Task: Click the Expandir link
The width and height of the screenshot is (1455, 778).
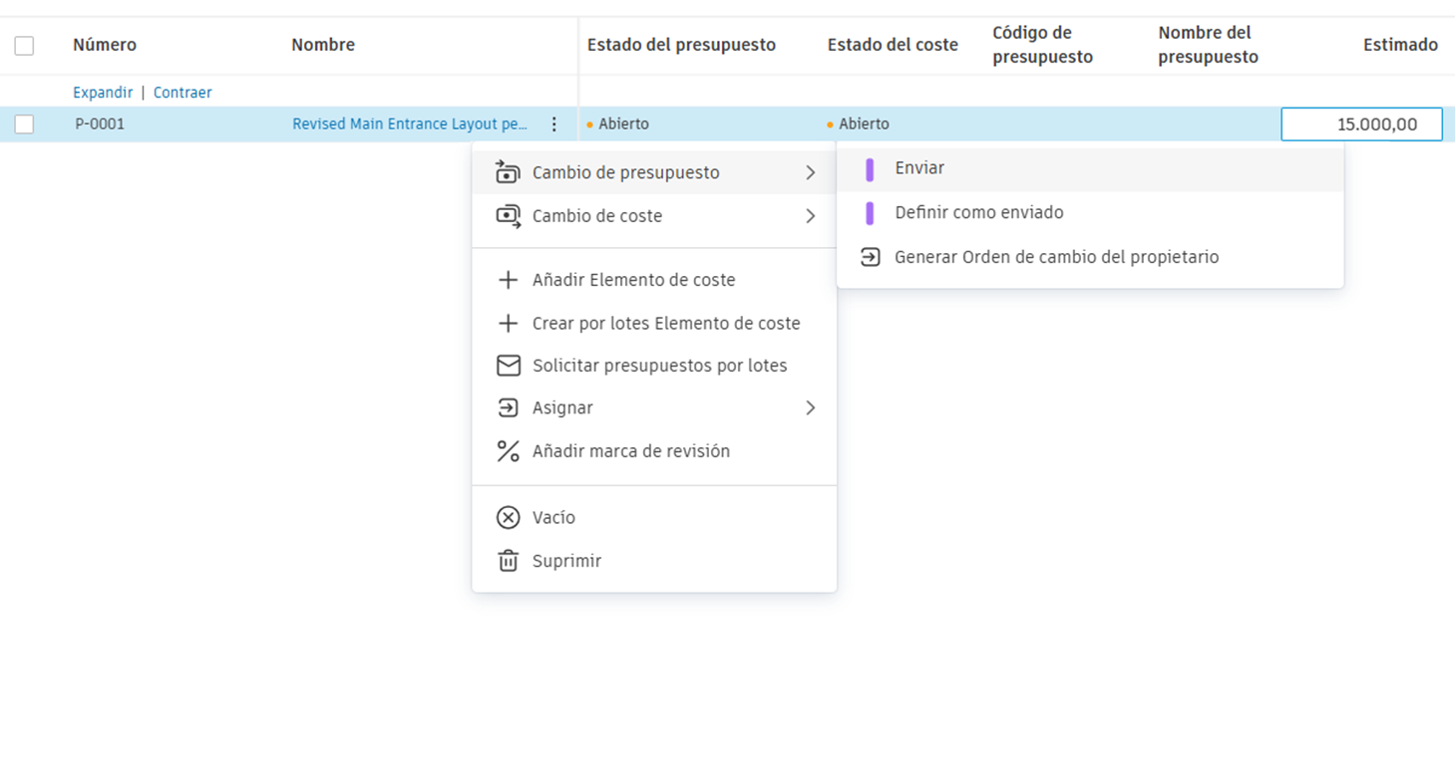Action: 102,92
